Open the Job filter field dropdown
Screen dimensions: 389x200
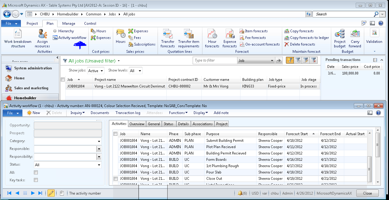coord(272,61)
